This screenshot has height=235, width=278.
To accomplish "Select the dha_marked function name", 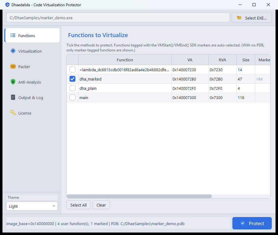I will [90, 79].
